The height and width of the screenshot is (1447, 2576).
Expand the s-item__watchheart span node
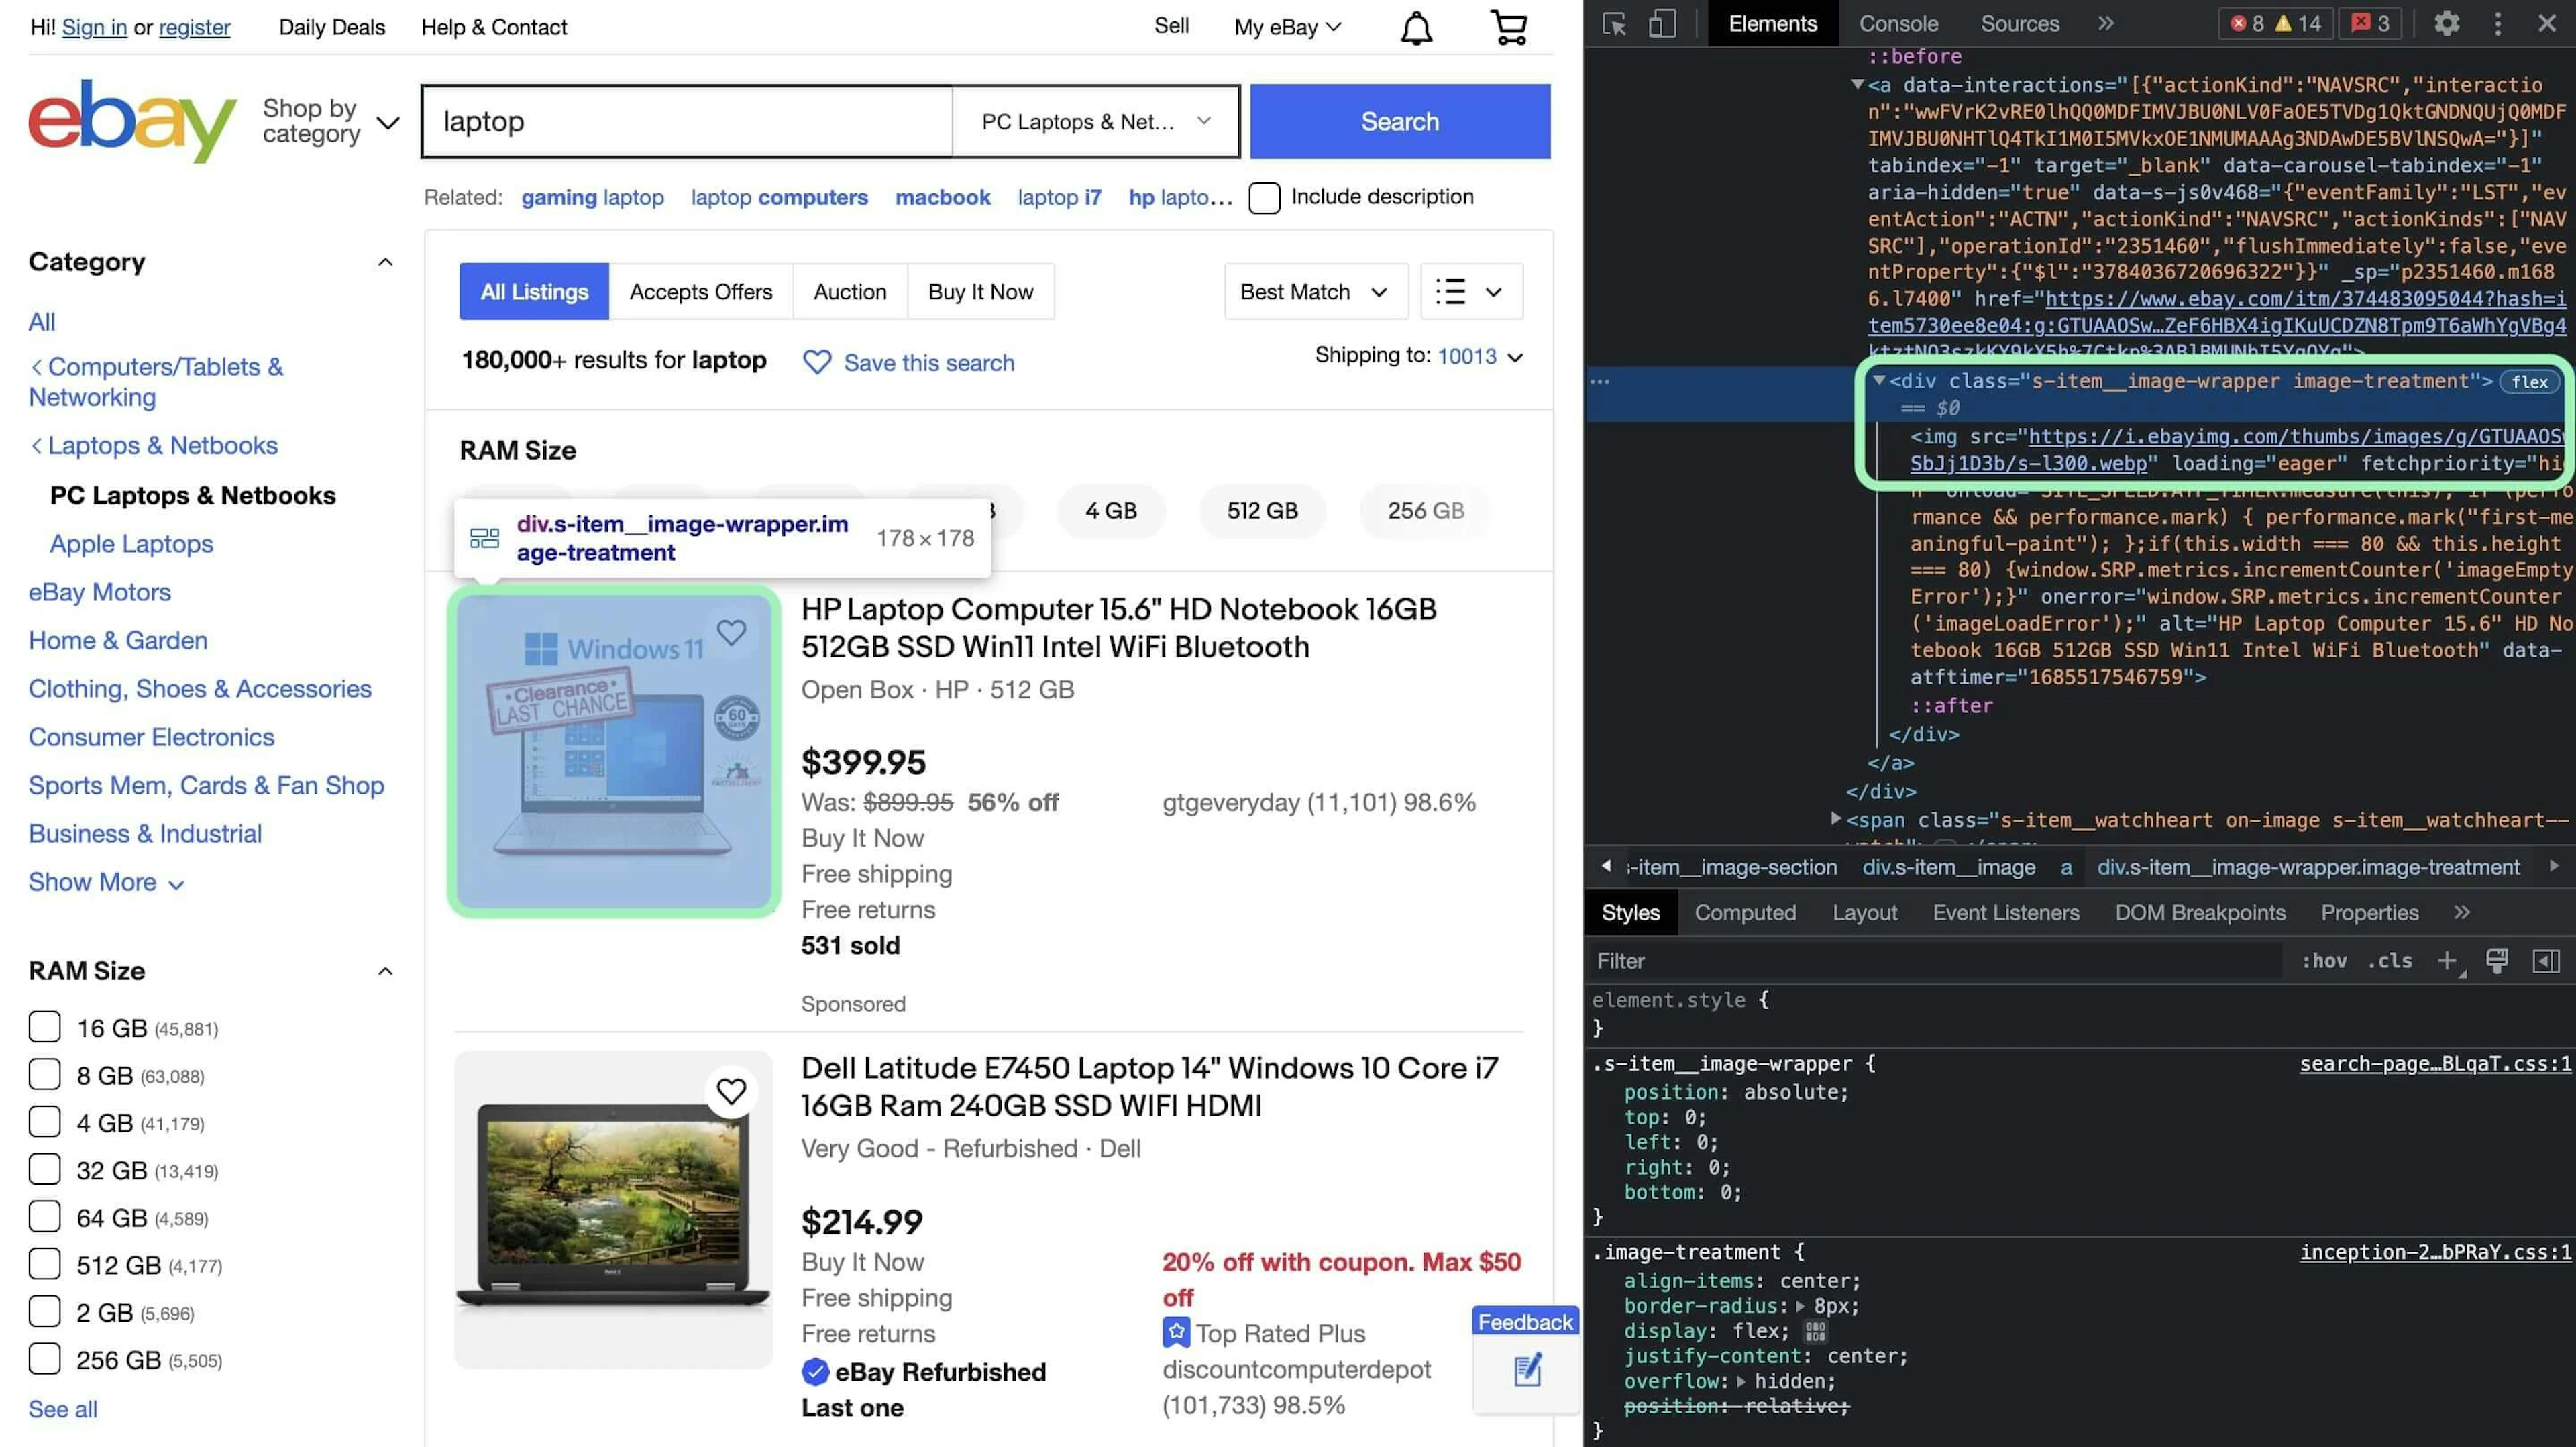tap(1836, 819)
